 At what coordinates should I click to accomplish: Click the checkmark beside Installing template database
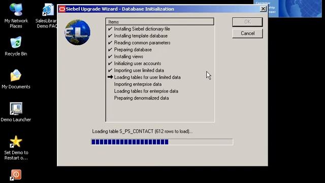(x=110, y=36)
